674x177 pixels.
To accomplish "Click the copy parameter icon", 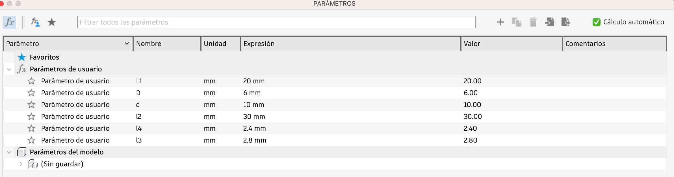I will pos(517,22).
